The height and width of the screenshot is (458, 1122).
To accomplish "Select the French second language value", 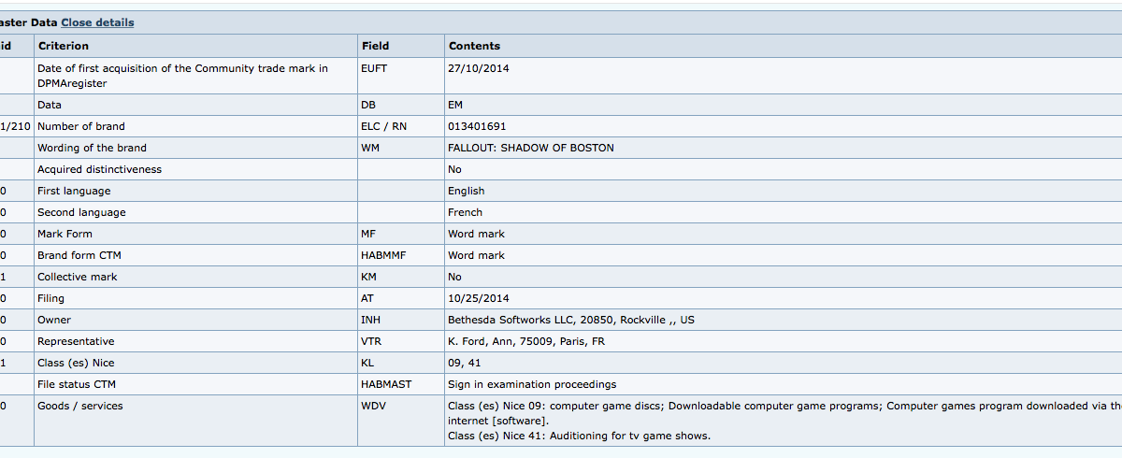I will pyautogui.click(x=465, y=212).
